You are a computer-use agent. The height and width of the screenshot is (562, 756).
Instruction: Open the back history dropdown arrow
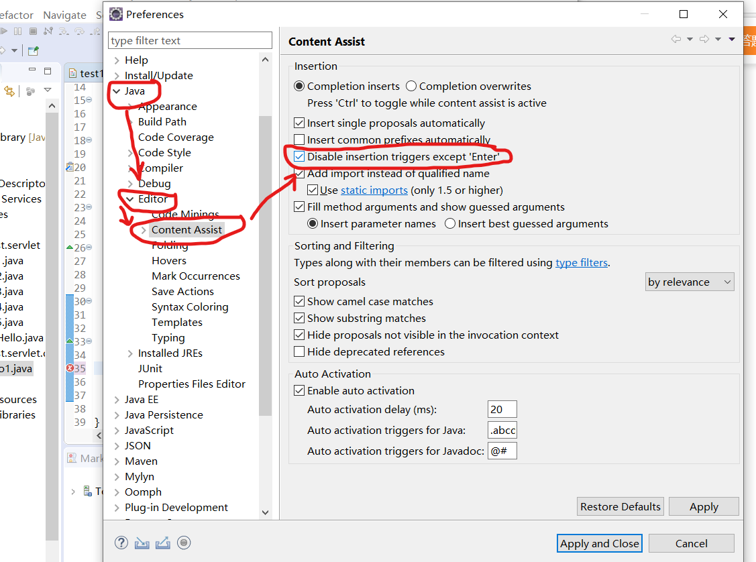click(690, 39)
